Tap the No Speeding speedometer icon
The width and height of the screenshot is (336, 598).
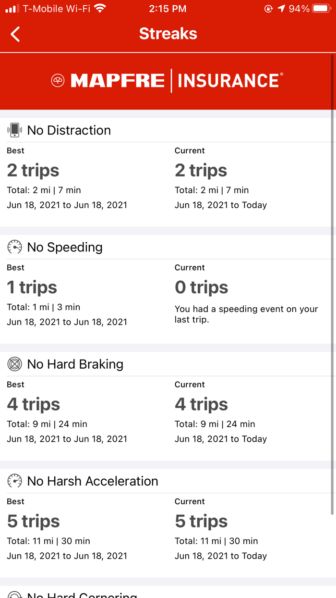[15, 247]
